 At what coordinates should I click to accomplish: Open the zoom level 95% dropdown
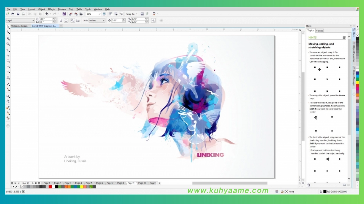click(100, 14)
